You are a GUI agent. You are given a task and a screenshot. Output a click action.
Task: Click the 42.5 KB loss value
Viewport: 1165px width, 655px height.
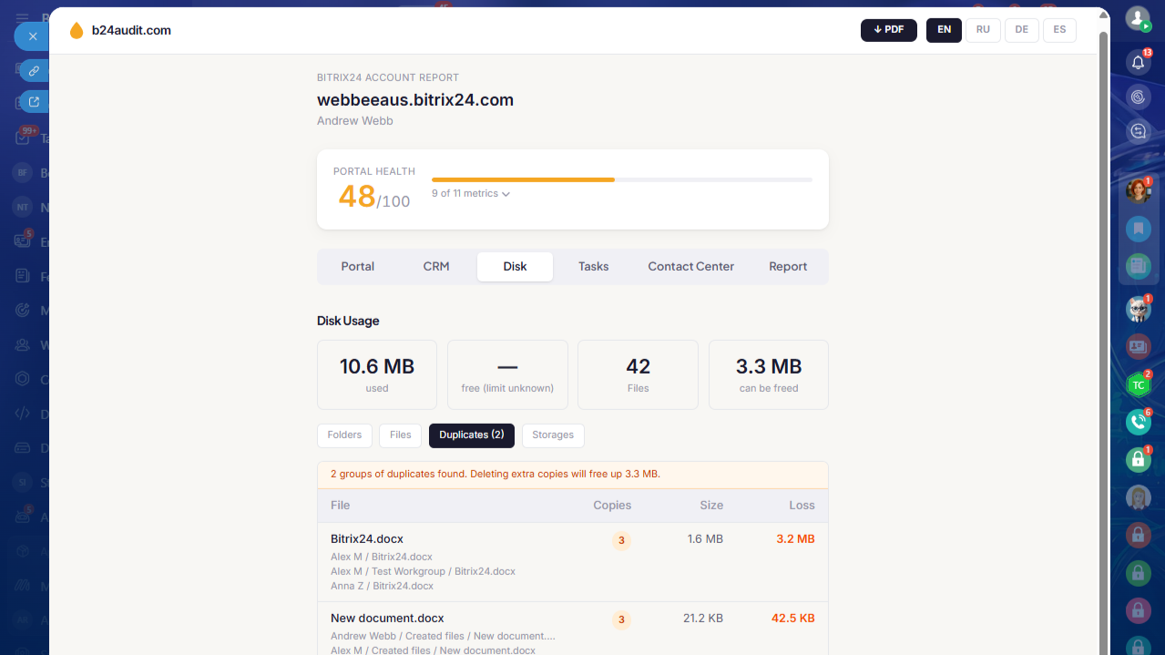click(793, 619)
